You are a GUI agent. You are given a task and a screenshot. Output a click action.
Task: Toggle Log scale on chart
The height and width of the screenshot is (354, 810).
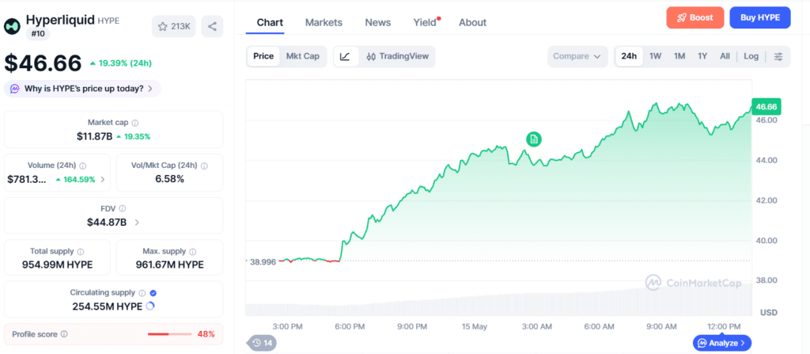tap(751, 56)
